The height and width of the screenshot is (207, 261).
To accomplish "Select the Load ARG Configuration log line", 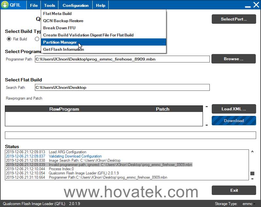I will click(46, 152).
